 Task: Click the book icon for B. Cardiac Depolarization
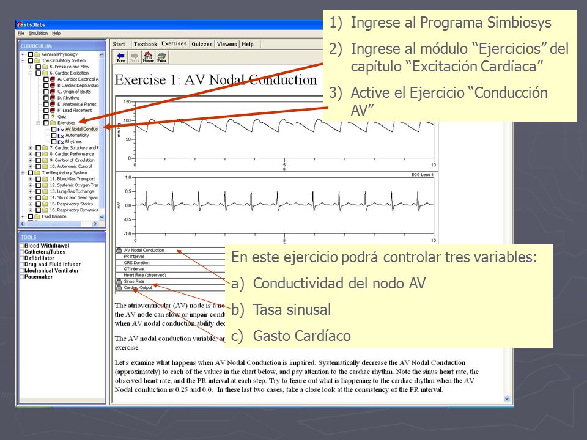[x=53, y=86]
